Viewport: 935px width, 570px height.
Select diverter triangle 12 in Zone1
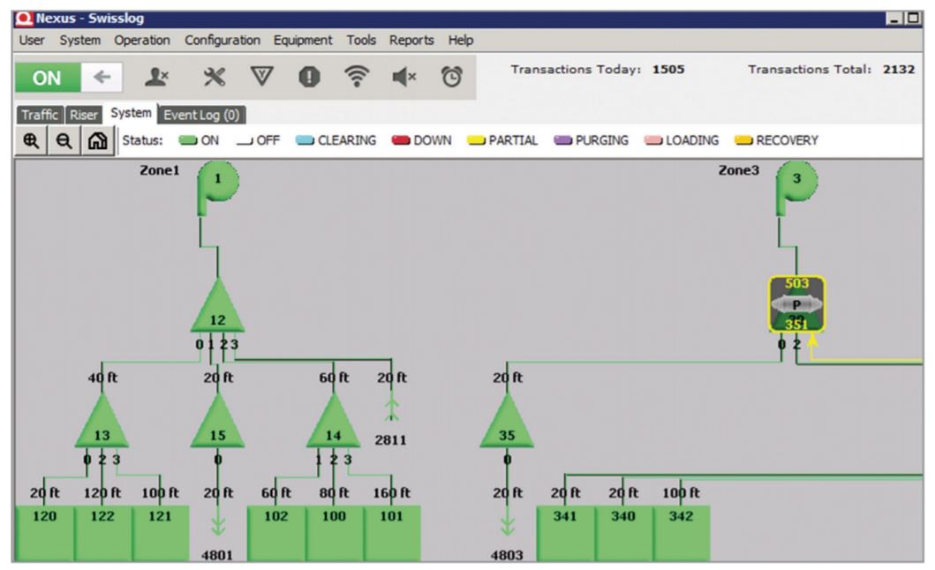coord(217,311)
